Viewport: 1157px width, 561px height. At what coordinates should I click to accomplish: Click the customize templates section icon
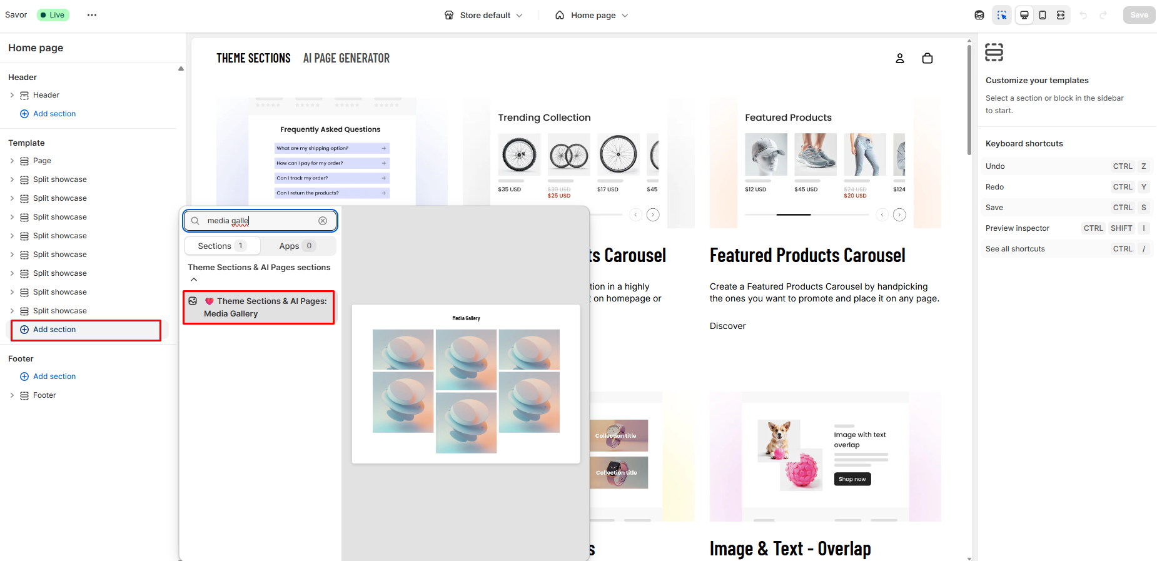pos(994,52)
